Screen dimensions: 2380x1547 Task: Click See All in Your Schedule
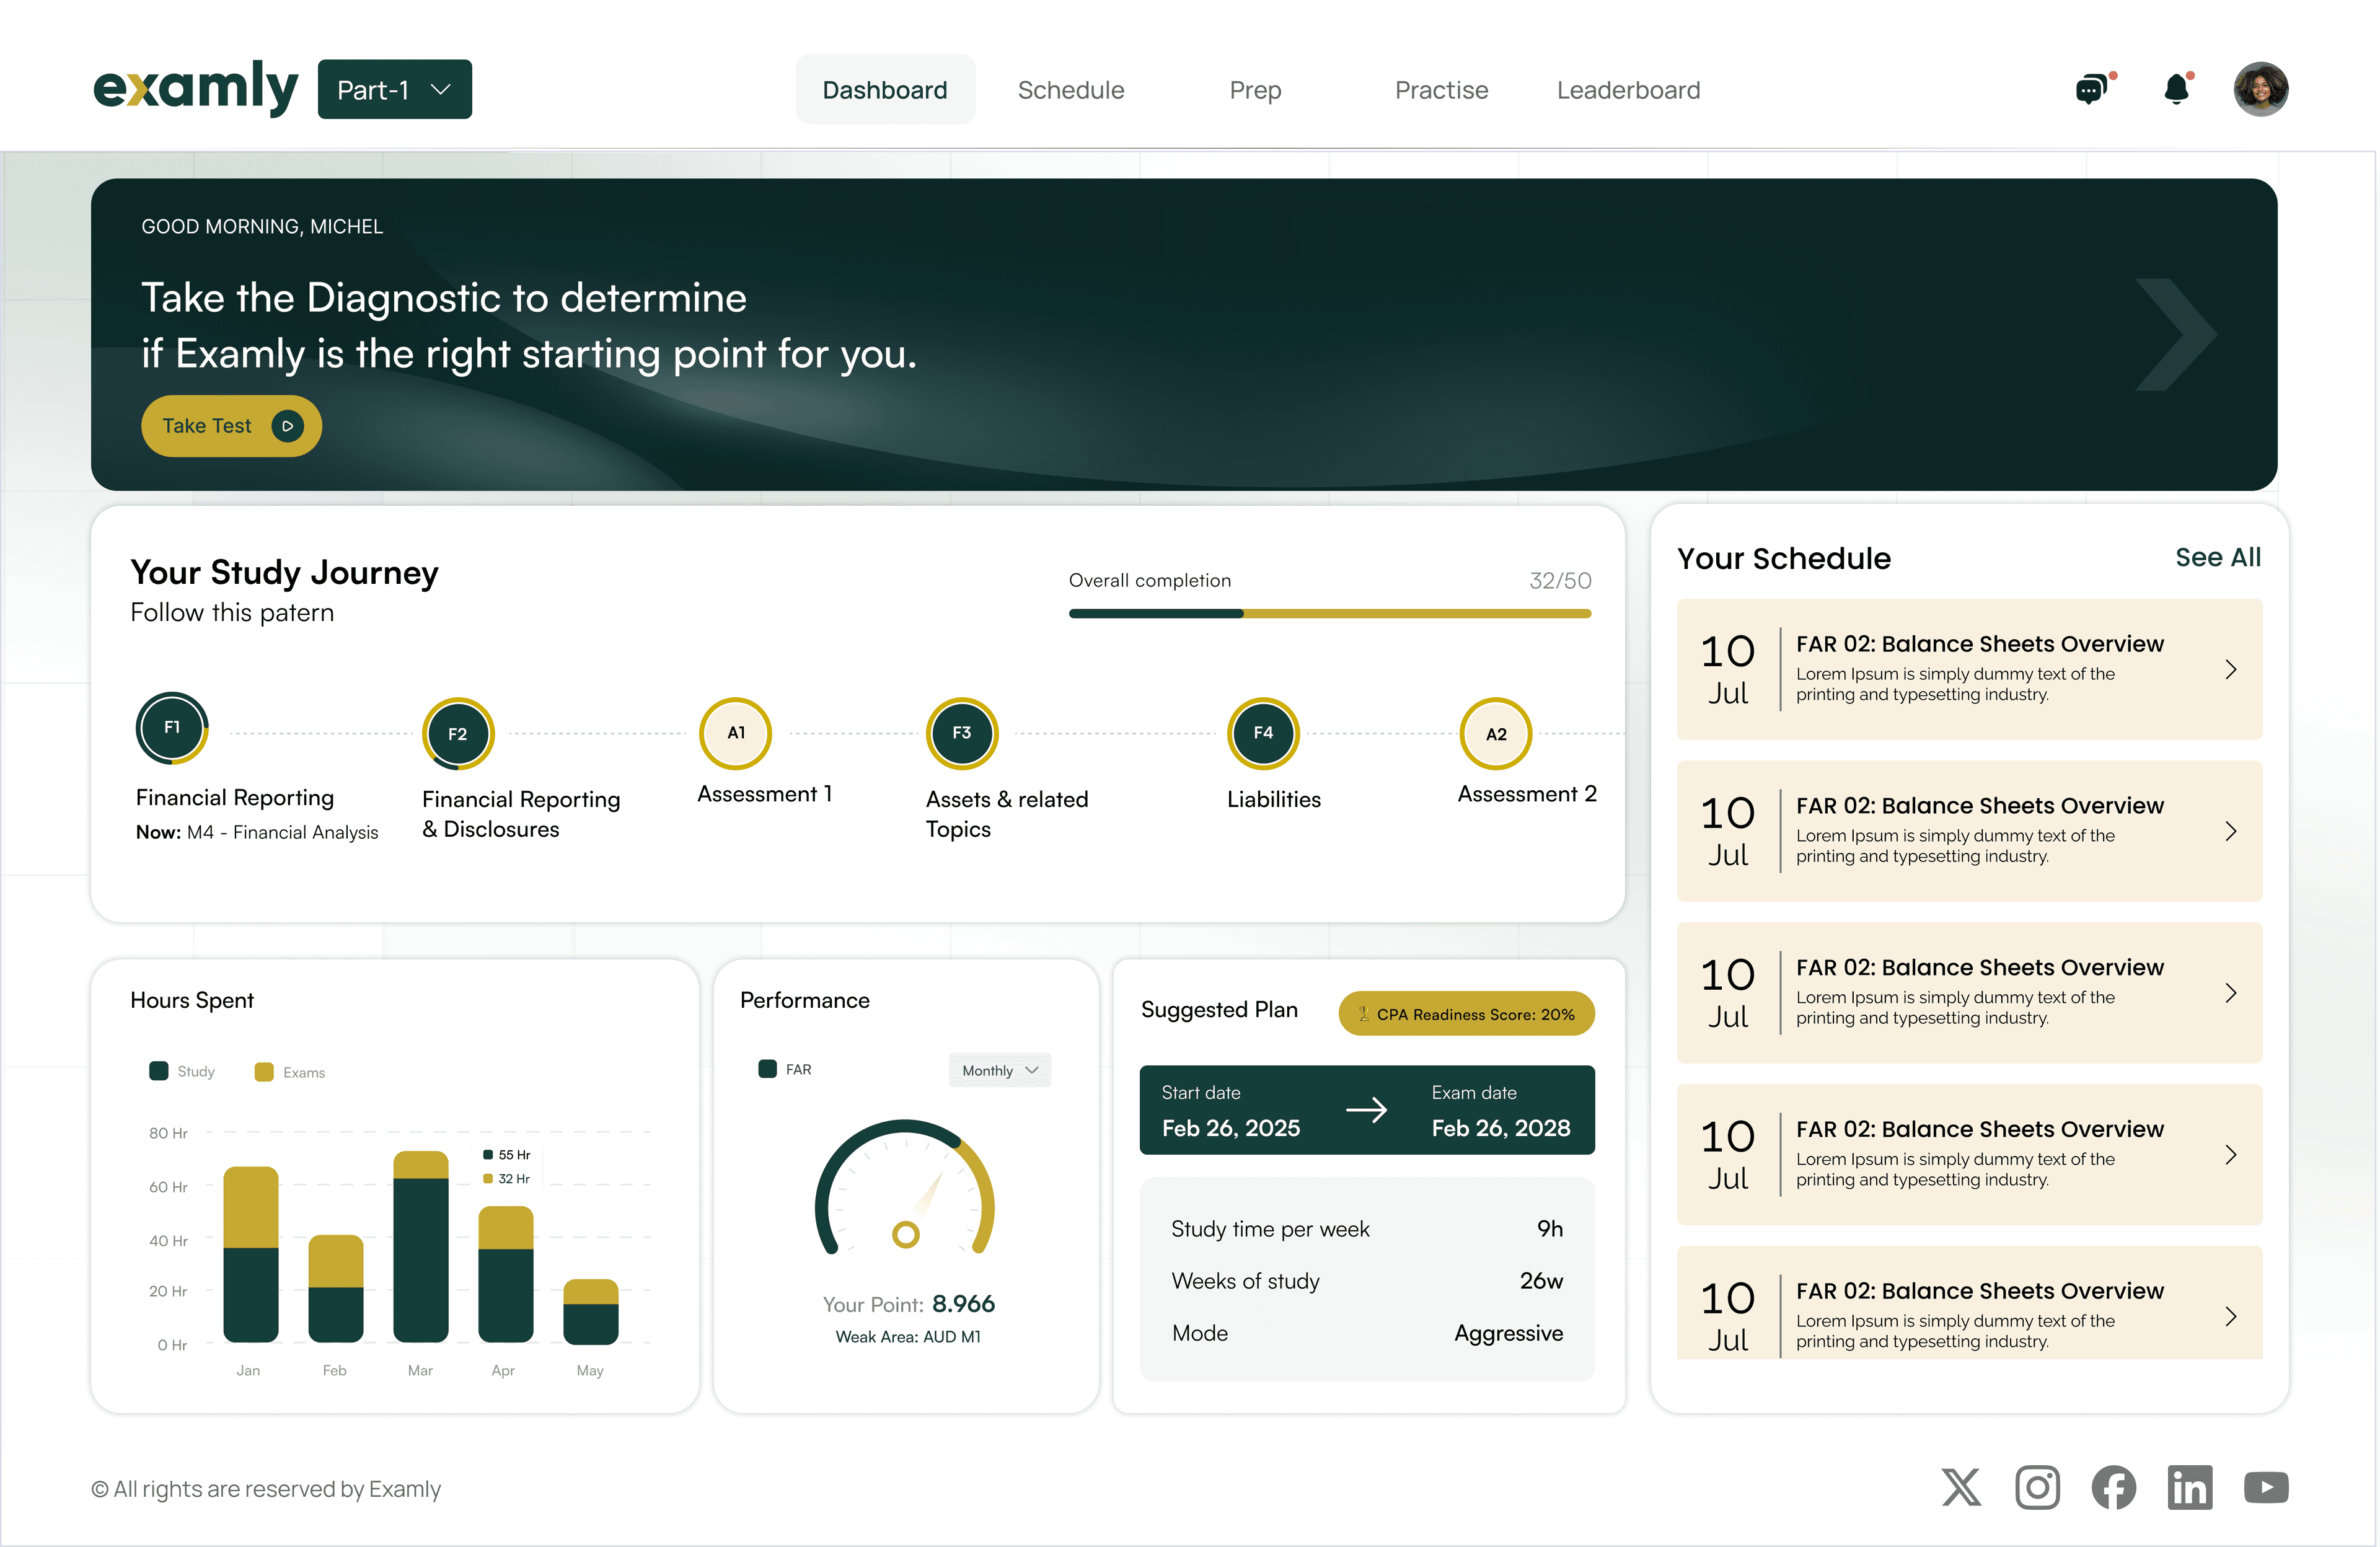click(2218, 558)
